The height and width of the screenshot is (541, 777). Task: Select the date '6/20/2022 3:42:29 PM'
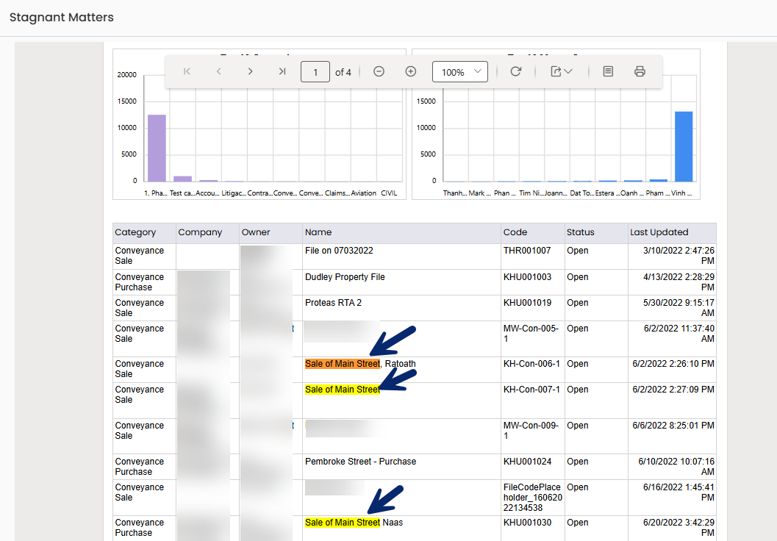pyautogui.click(x=679, y=528)
